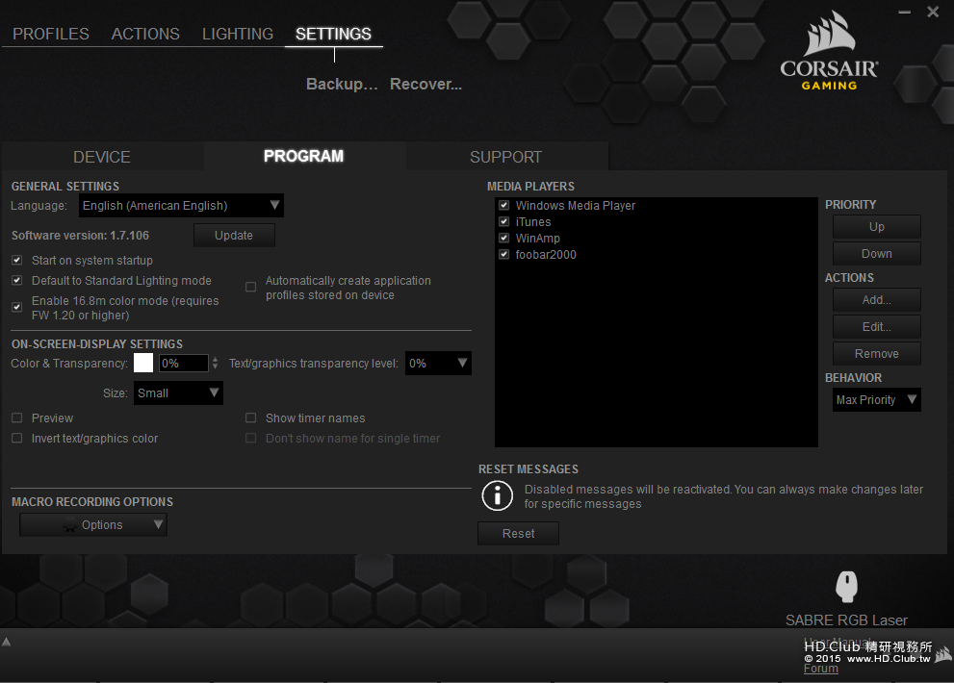Viewport: 954px width, 683px height.
Task: Click the Recover... link
Action: [x=425, y=84]
